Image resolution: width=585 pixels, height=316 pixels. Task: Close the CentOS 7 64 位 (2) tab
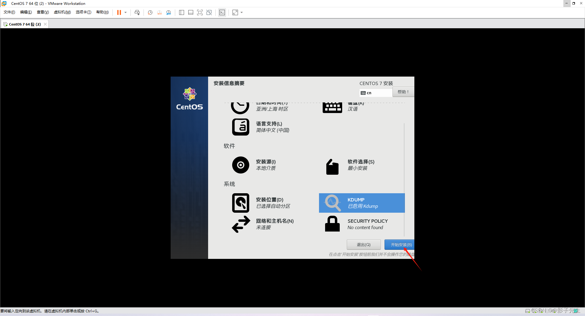pyautogui.click(x=45, y=24)
